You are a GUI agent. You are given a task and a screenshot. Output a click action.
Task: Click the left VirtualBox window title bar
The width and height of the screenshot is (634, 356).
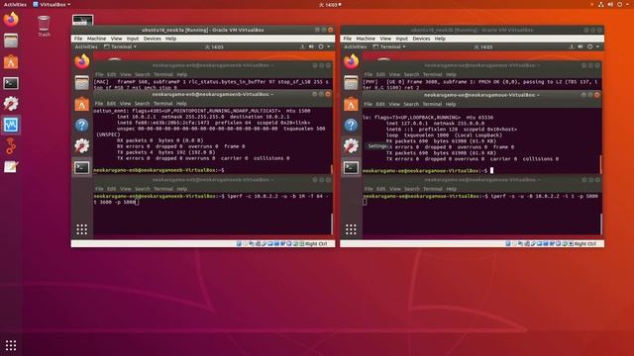click(x=203, y=30)
